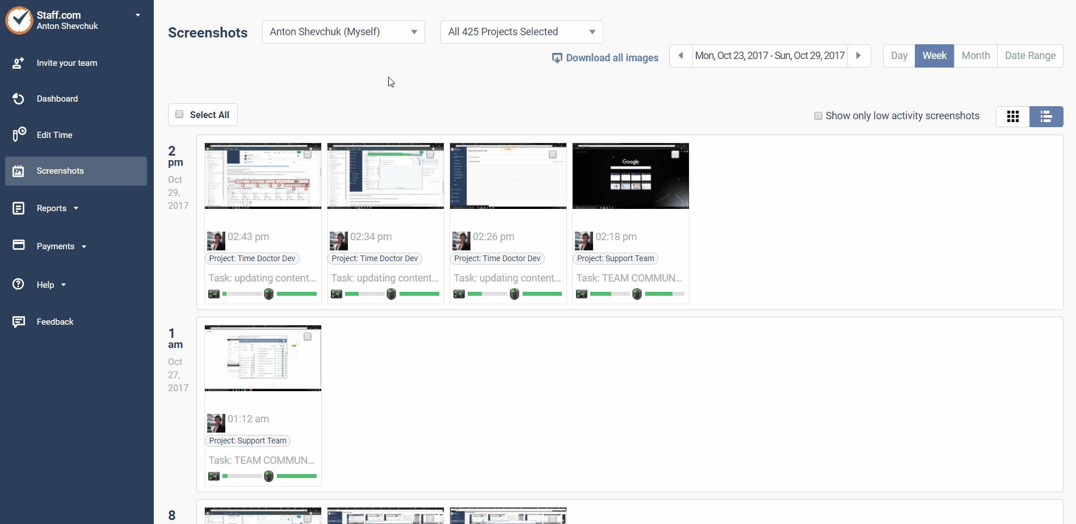Select the Month tab

coord(976,55)
